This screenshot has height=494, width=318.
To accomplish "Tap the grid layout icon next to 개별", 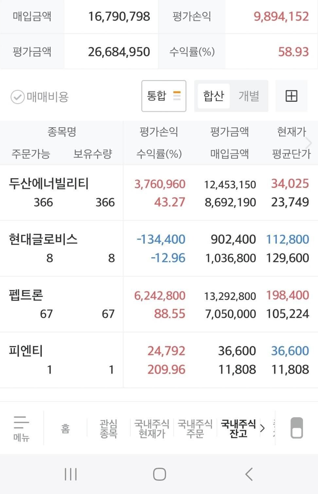I will pos(291,96).
